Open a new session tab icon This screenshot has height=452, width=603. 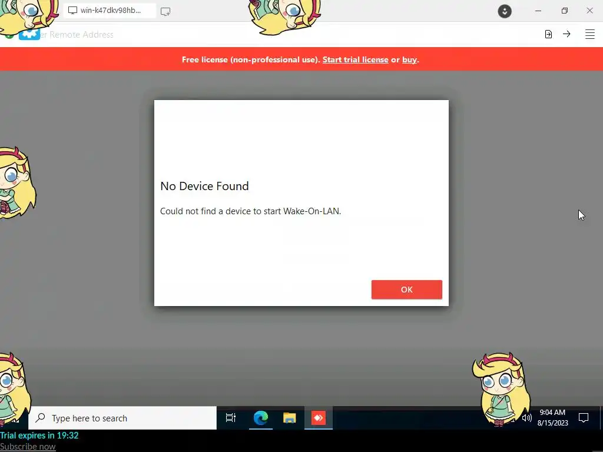click(165, 12)
